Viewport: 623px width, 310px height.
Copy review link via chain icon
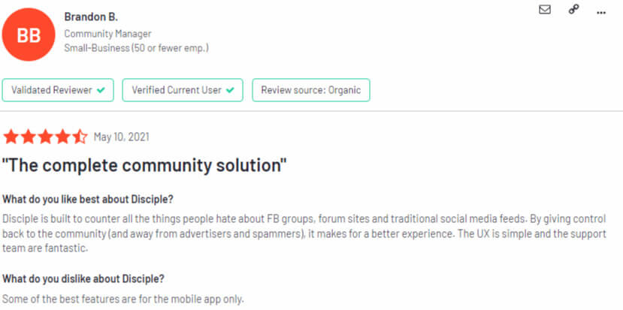pos(573,11)
